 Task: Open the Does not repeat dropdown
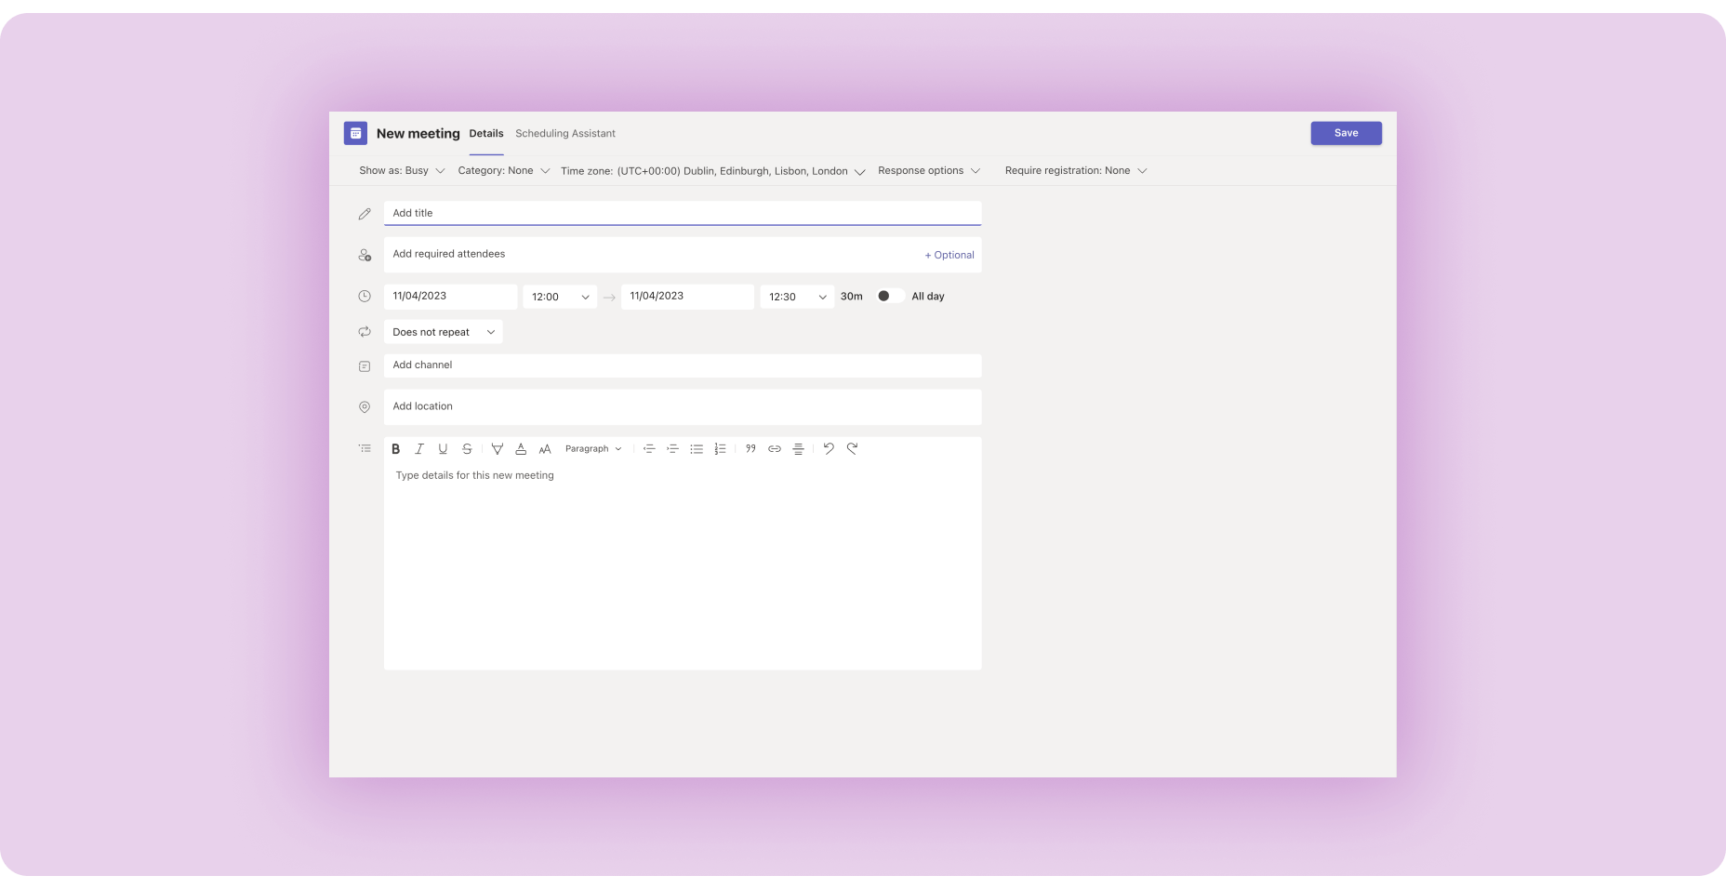coord(444,332)
